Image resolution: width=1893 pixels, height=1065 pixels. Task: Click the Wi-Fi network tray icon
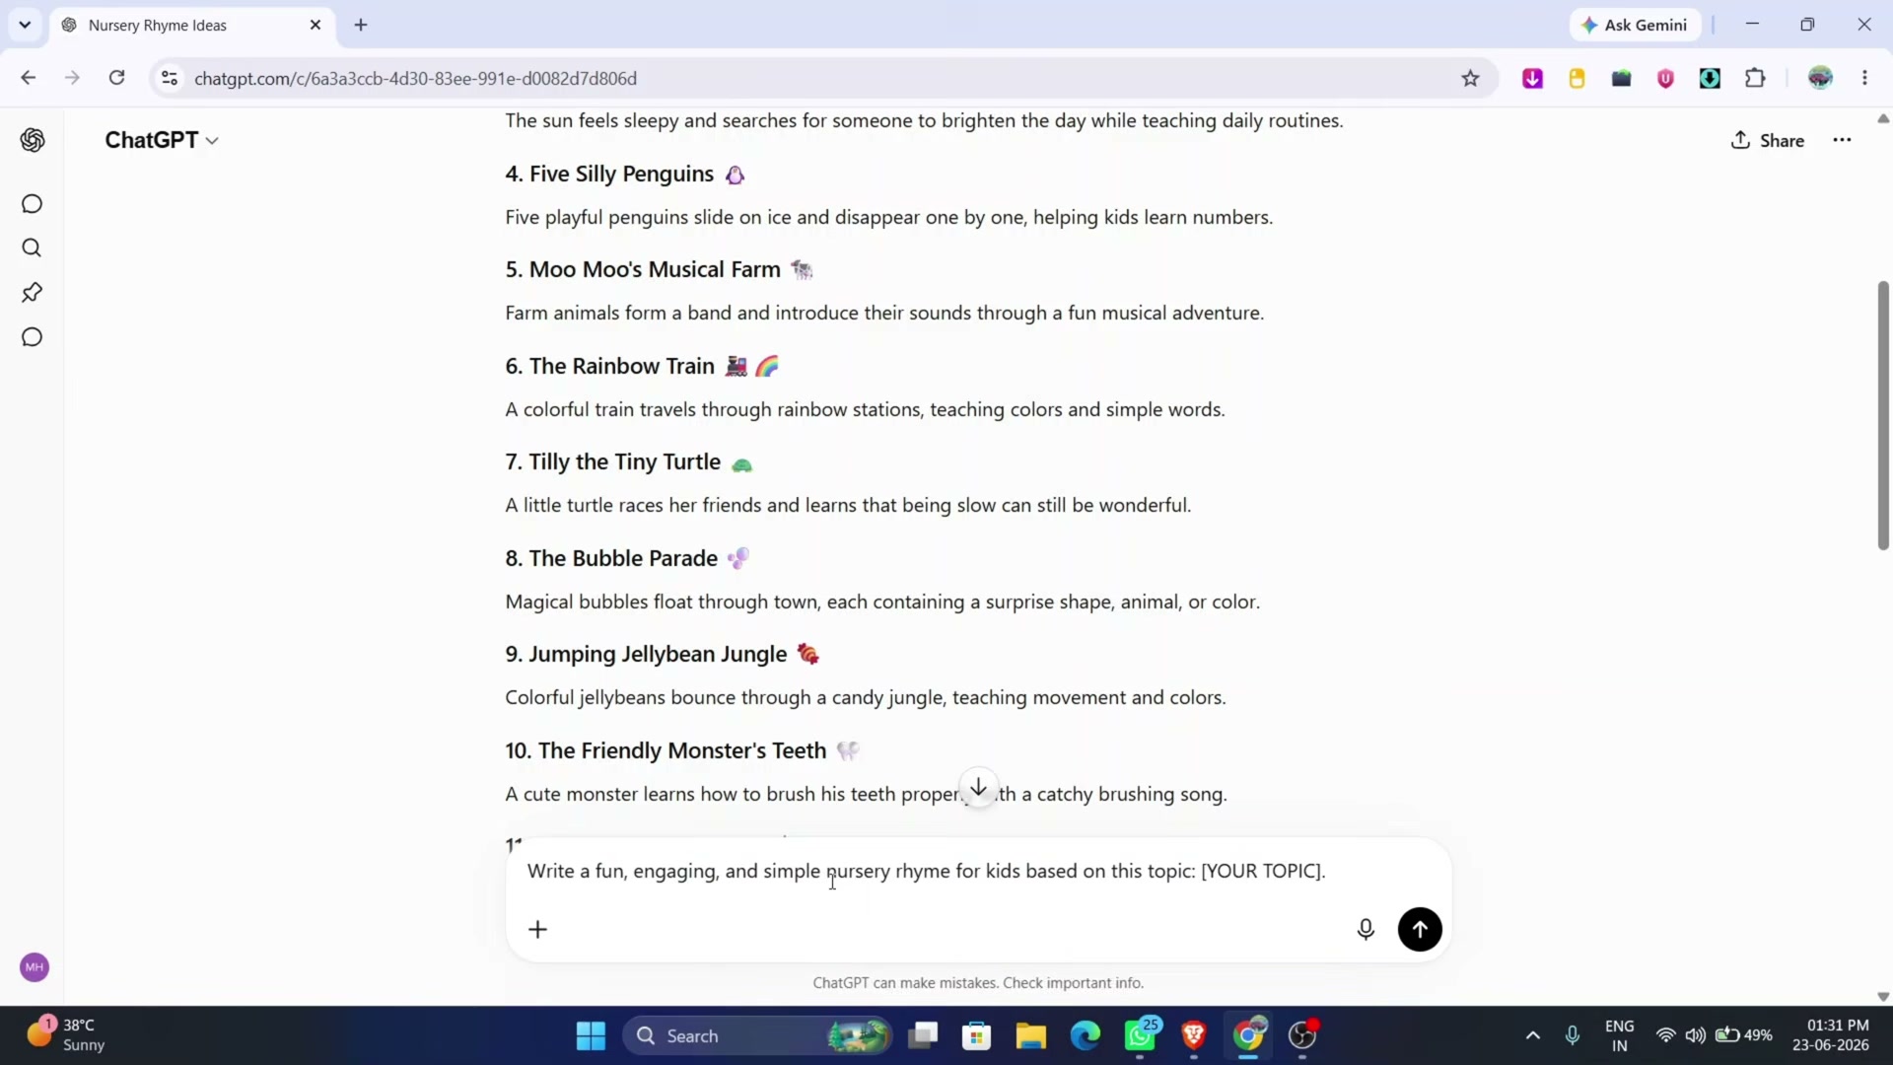[1665, 1035]
